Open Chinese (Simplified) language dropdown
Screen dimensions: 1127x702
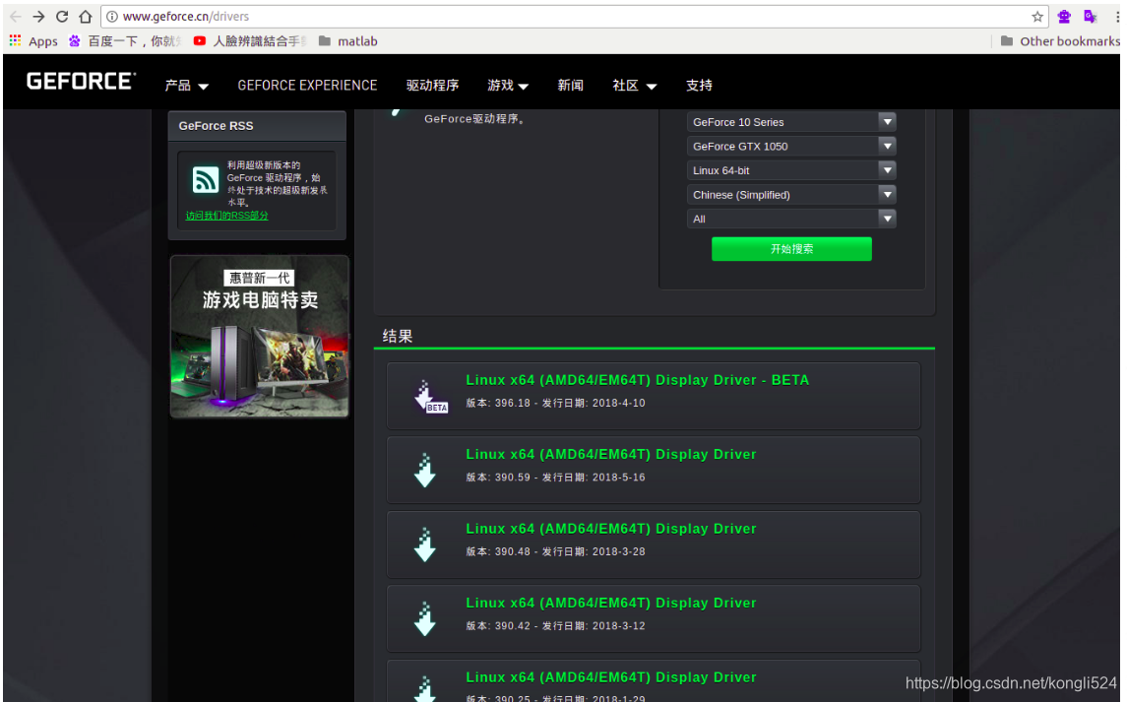(x=791, y=195)
